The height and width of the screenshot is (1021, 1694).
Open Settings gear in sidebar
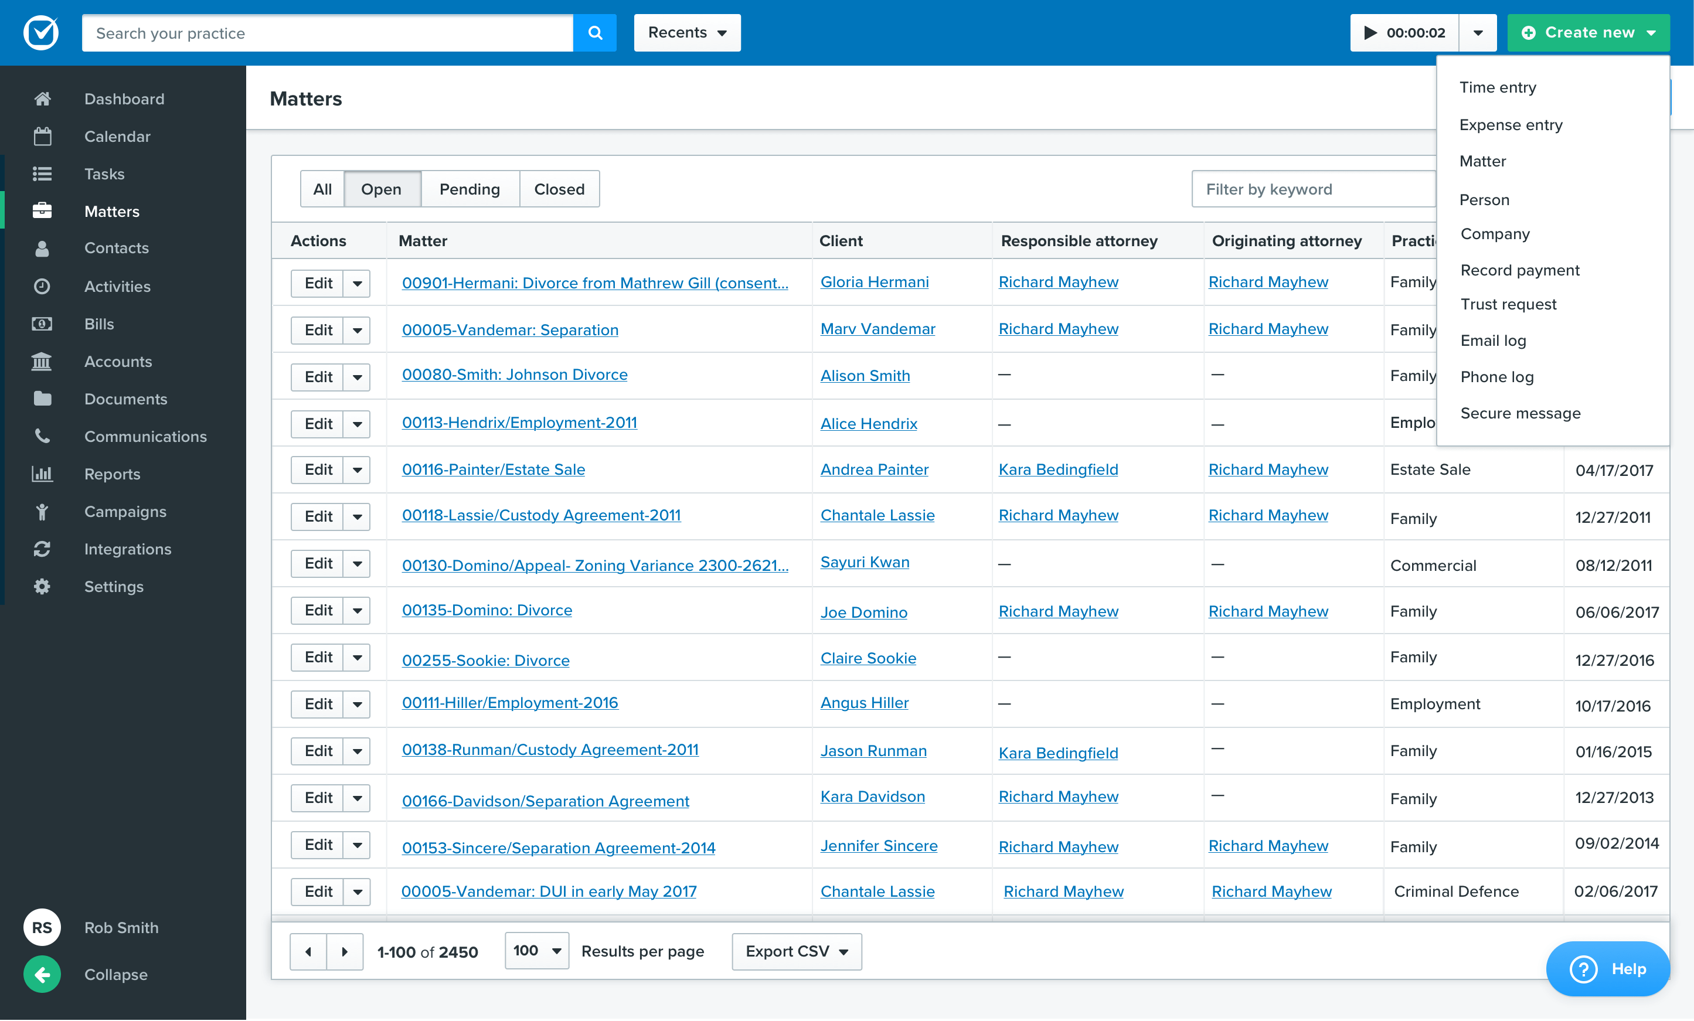(x=42, y=587)
